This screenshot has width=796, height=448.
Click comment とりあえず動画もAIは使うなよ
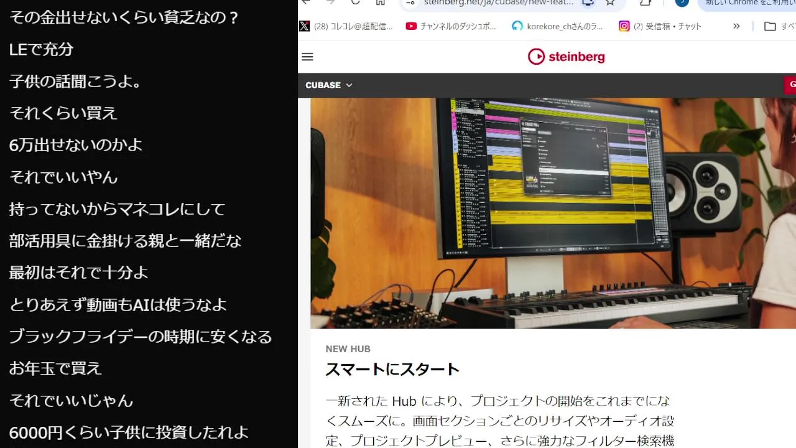(x=118, y=305)
